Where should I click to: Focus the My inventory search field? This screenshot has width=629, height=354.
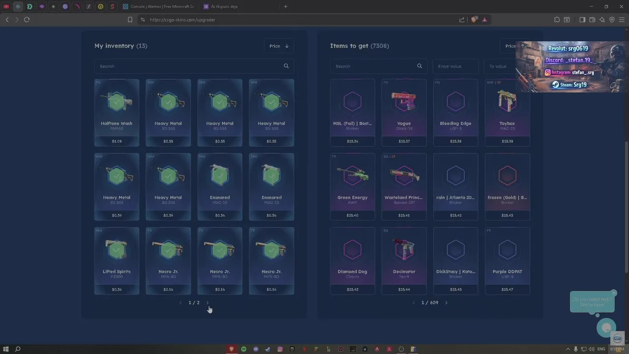tap(194, 66)
